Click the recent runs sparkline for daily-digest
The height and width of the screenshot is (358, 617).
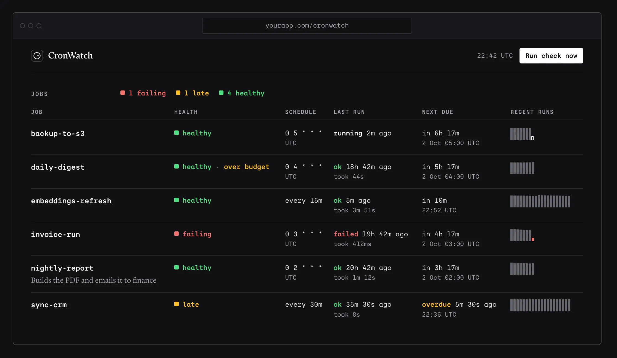522,168
